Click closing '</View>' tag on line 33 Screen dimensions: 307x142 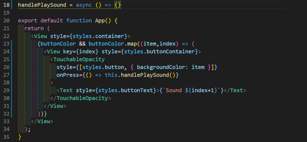42,121
